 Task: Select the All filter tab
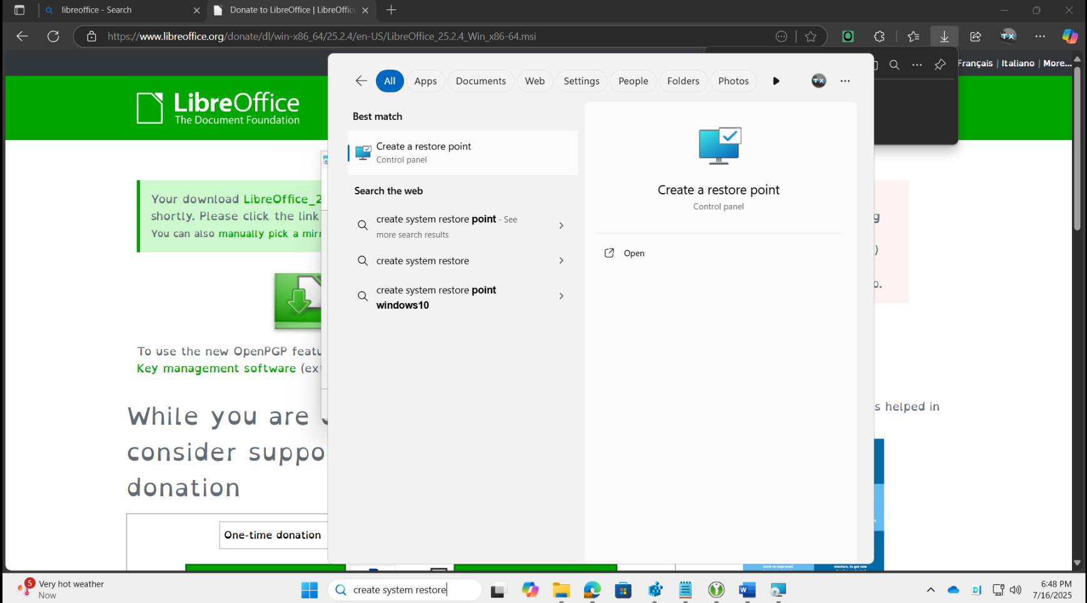click(390, 81)
